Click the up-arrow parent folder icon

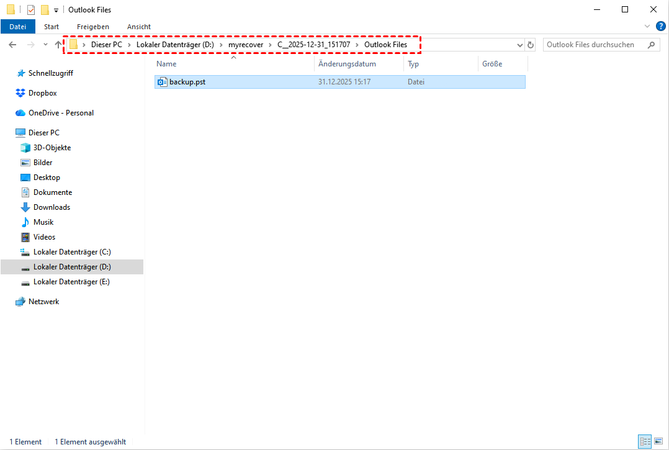point(58,45)
